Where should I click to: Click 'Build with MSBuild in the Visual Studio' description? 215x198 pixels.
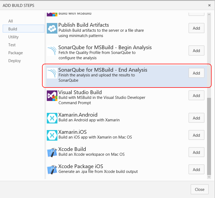102,100
